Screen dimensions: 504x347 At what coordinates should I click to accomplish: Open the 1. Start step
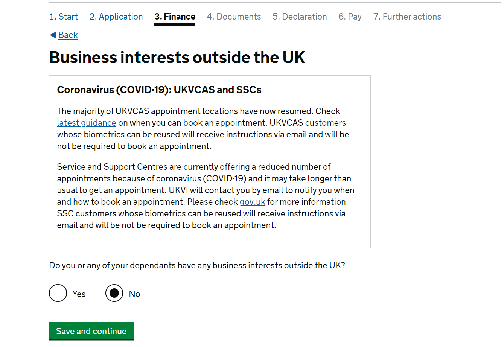coord(64,17)
